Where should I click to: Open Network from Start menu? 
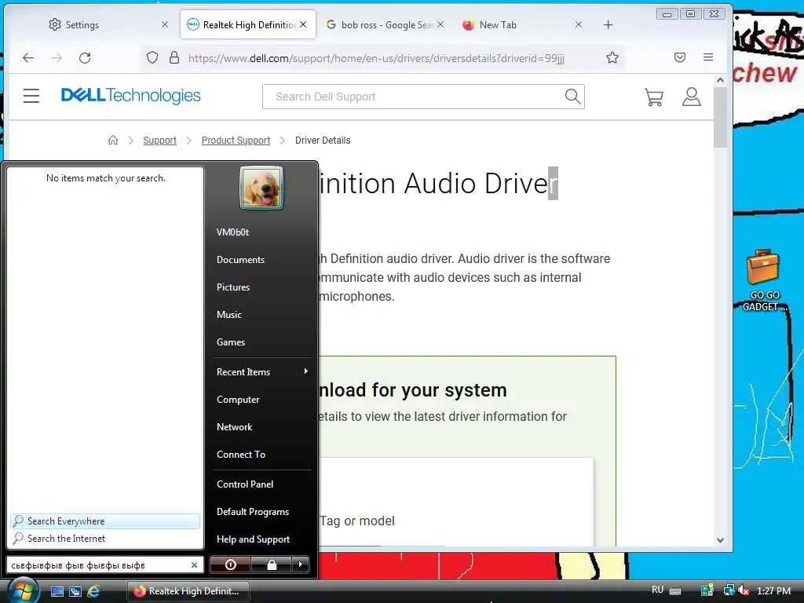coord(234,427)
